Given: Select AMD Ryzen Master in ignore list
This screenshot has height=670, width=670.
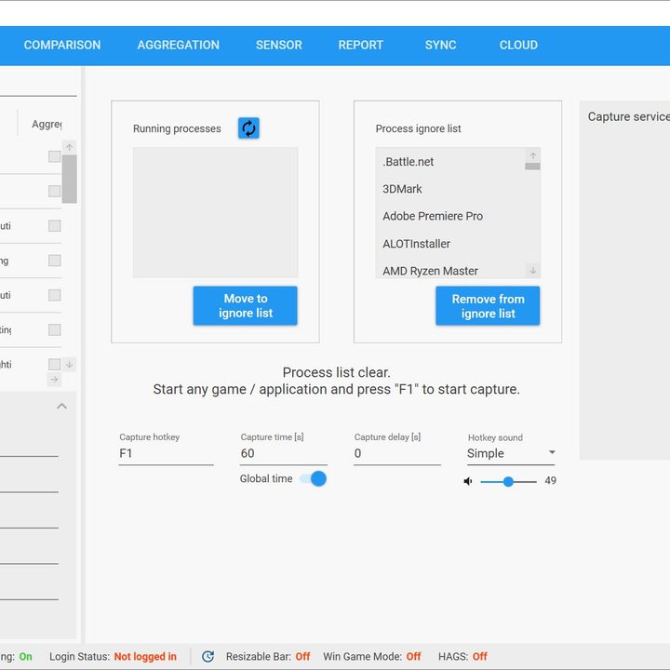Looking at the screenshot, I should 450,271.
